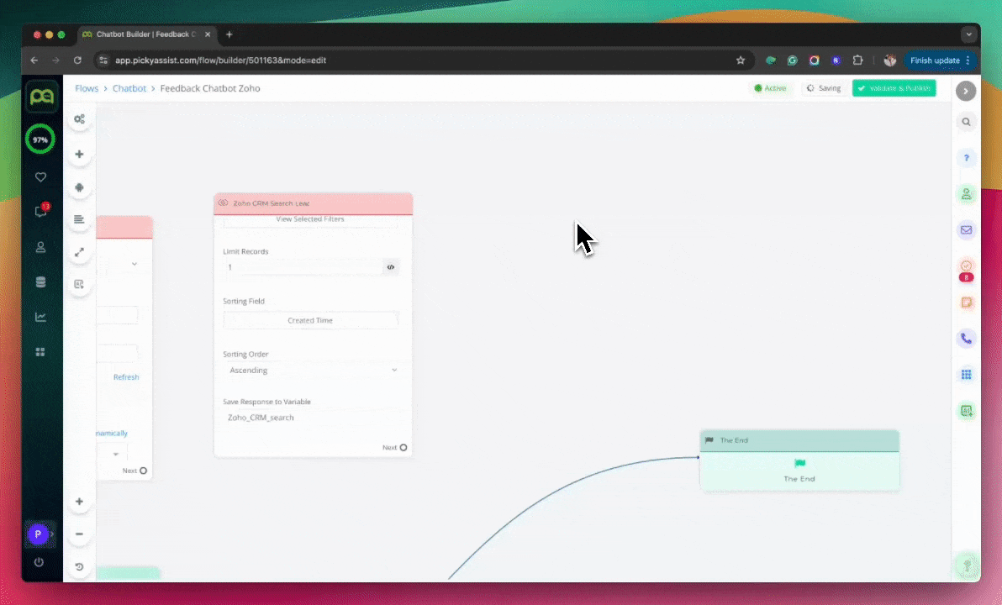Click the Save Response to Variable field
The width and height of the screenshot is (1002, 605).
pyautogui.click(x=311, y=418)
